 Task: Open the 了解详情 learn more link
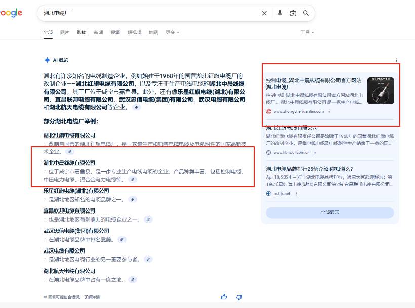coord(92,297)
